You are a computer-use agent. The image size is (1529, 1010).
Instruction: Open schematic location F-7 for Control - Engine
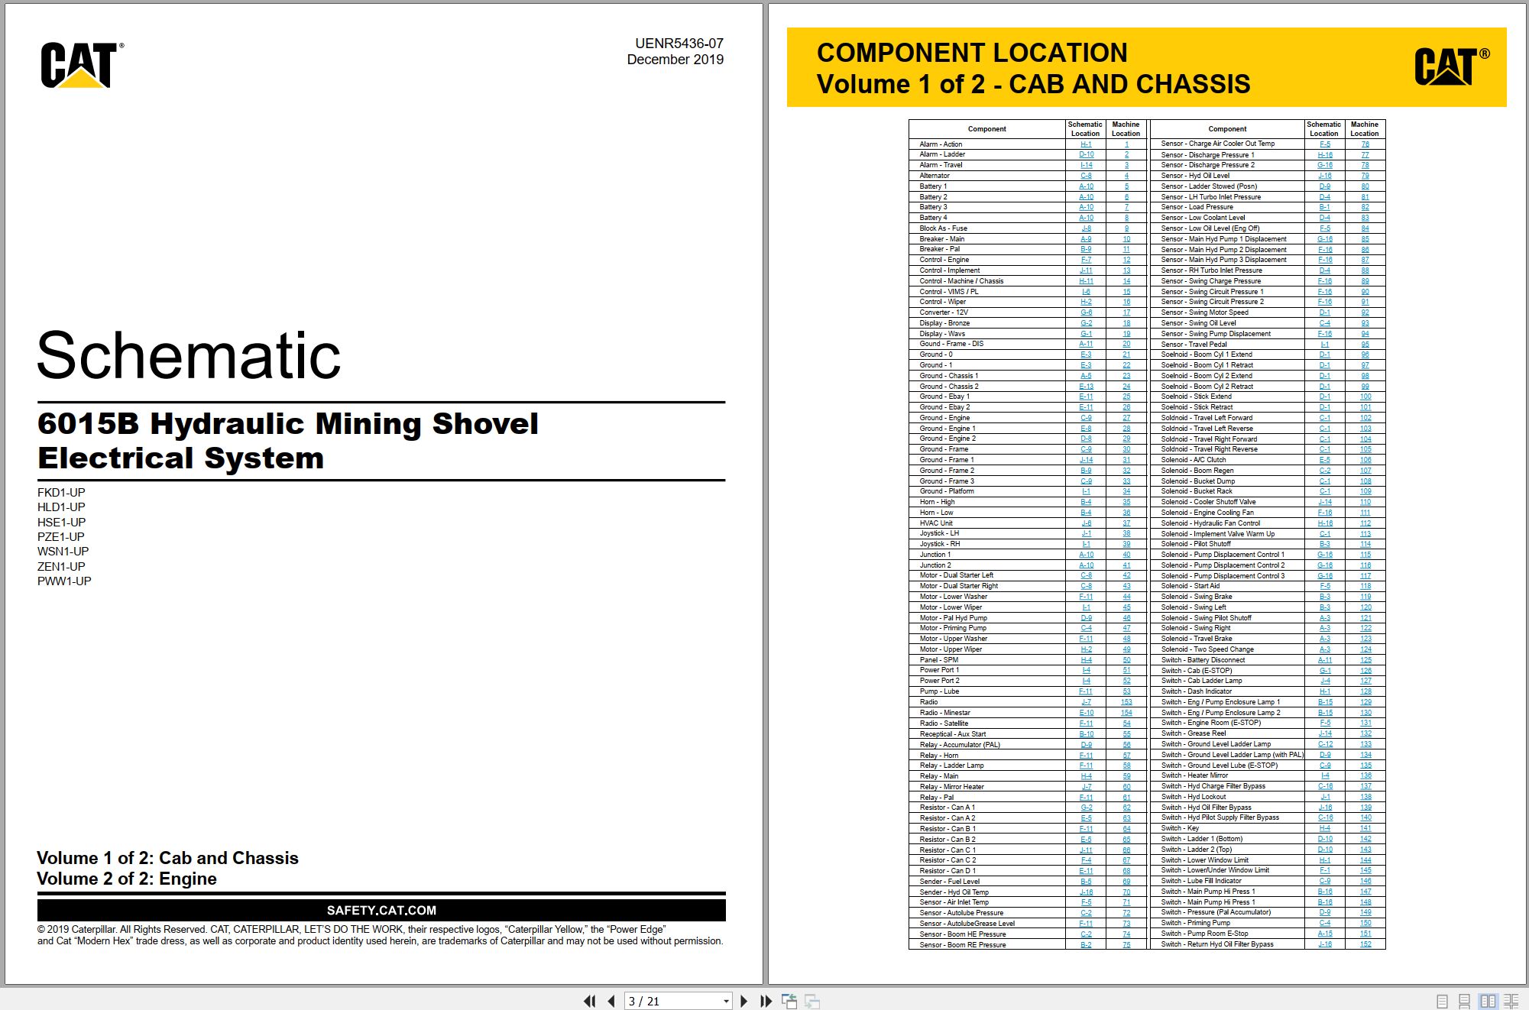(x=1086, y=260)
